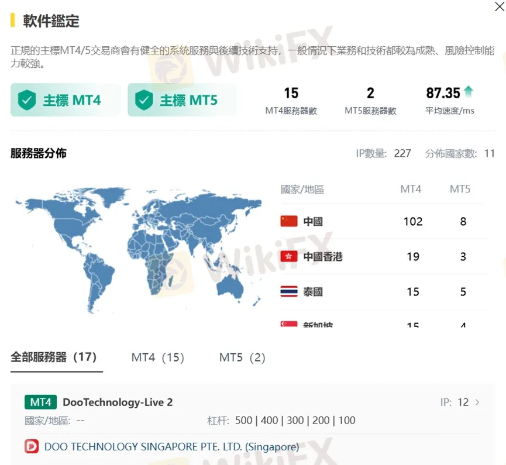Click the 國家/地區 column header

click(x=302, y=189)
